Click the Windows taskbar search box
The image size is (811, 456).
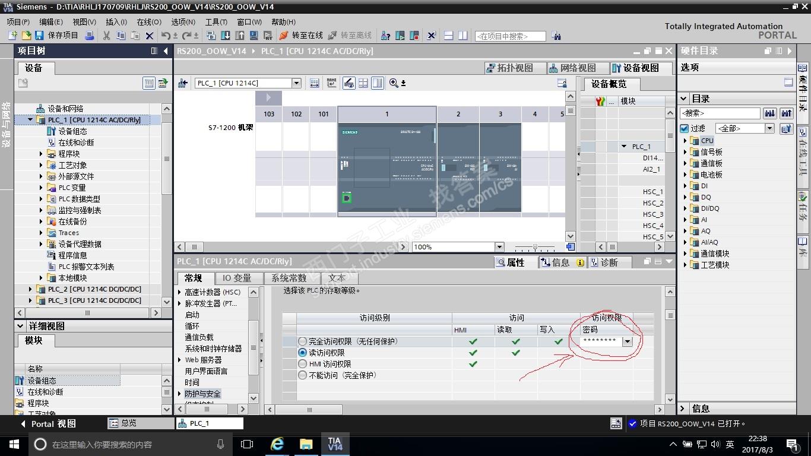click(x=130, y=444)
